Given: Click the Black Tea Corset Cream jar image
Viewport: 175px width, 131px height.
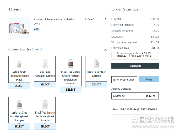Looking at the screenshot, I should click(x=71, y=63).
